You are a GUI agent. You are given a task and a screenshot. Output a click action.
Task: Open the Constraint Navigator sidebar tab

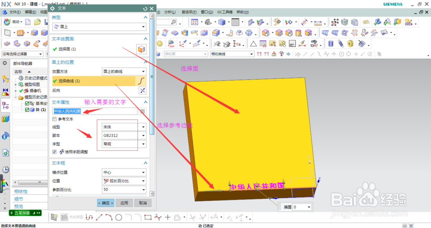[x=5, y=92]
